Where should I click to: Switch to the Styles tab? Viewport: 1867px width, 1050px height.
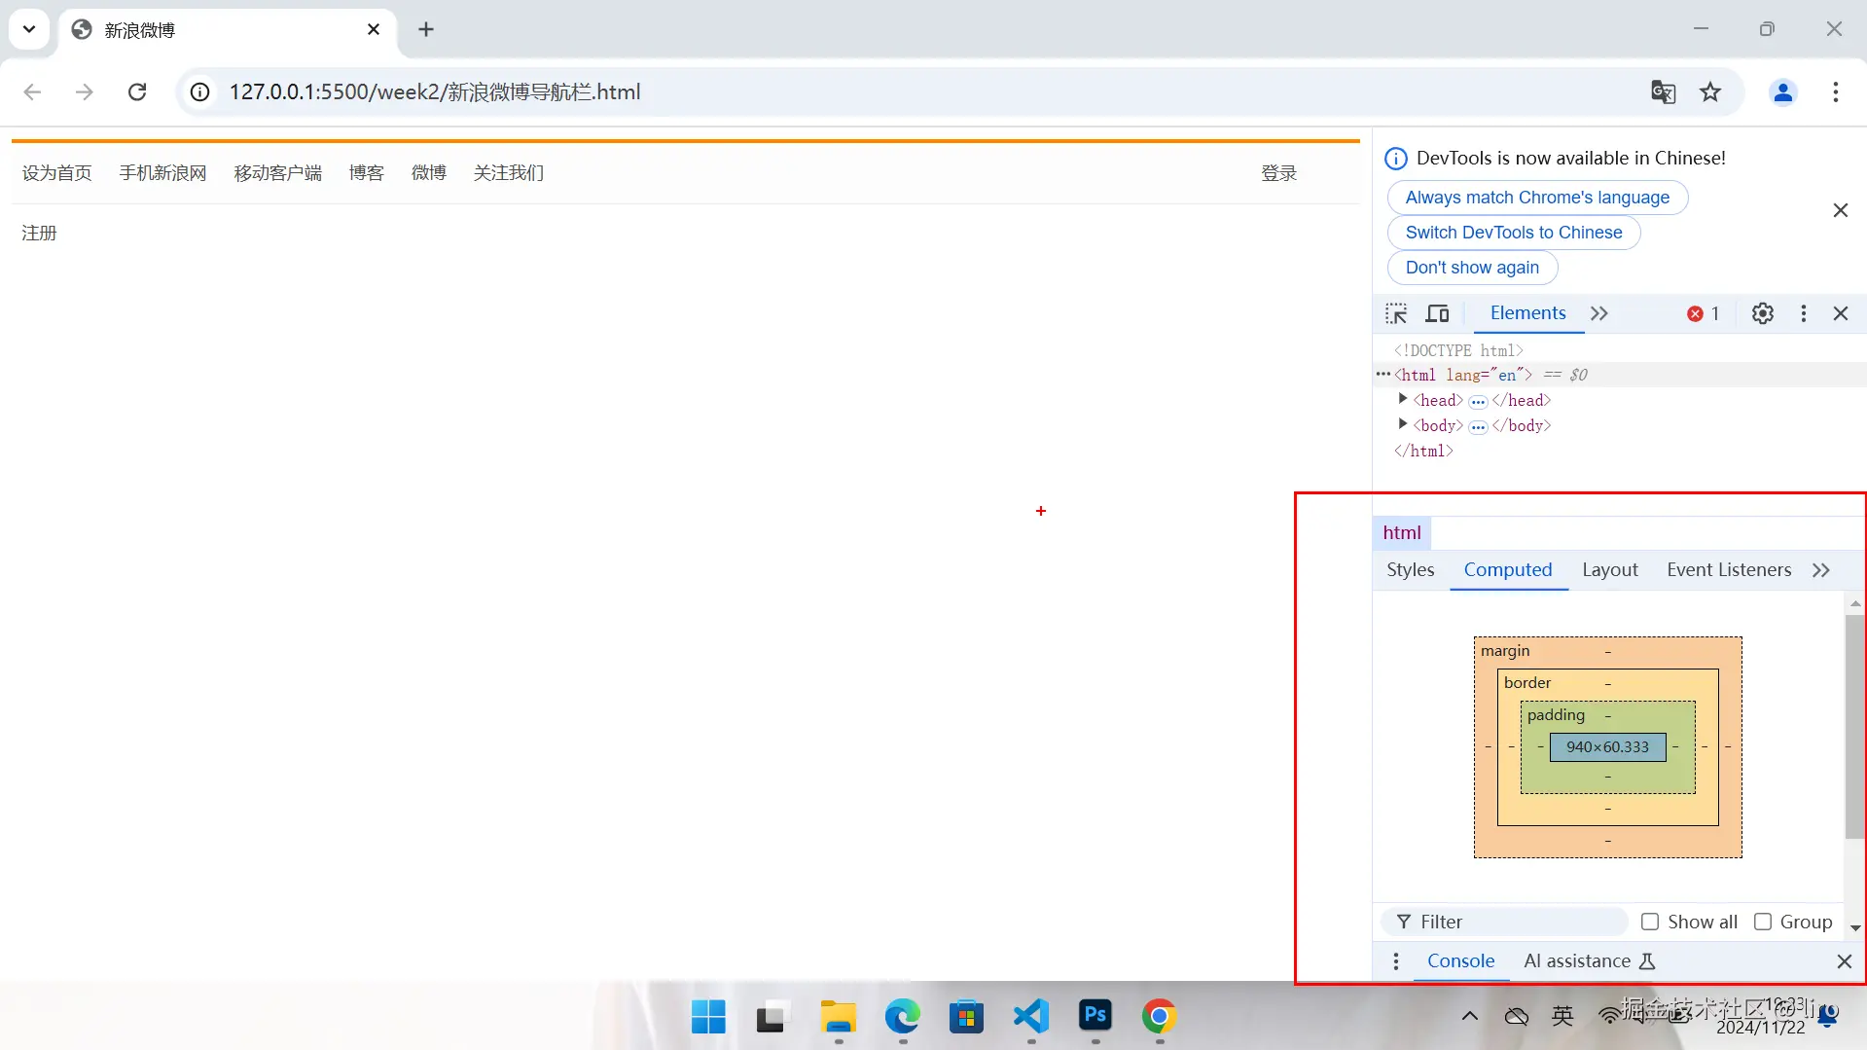click(1410, 570)
